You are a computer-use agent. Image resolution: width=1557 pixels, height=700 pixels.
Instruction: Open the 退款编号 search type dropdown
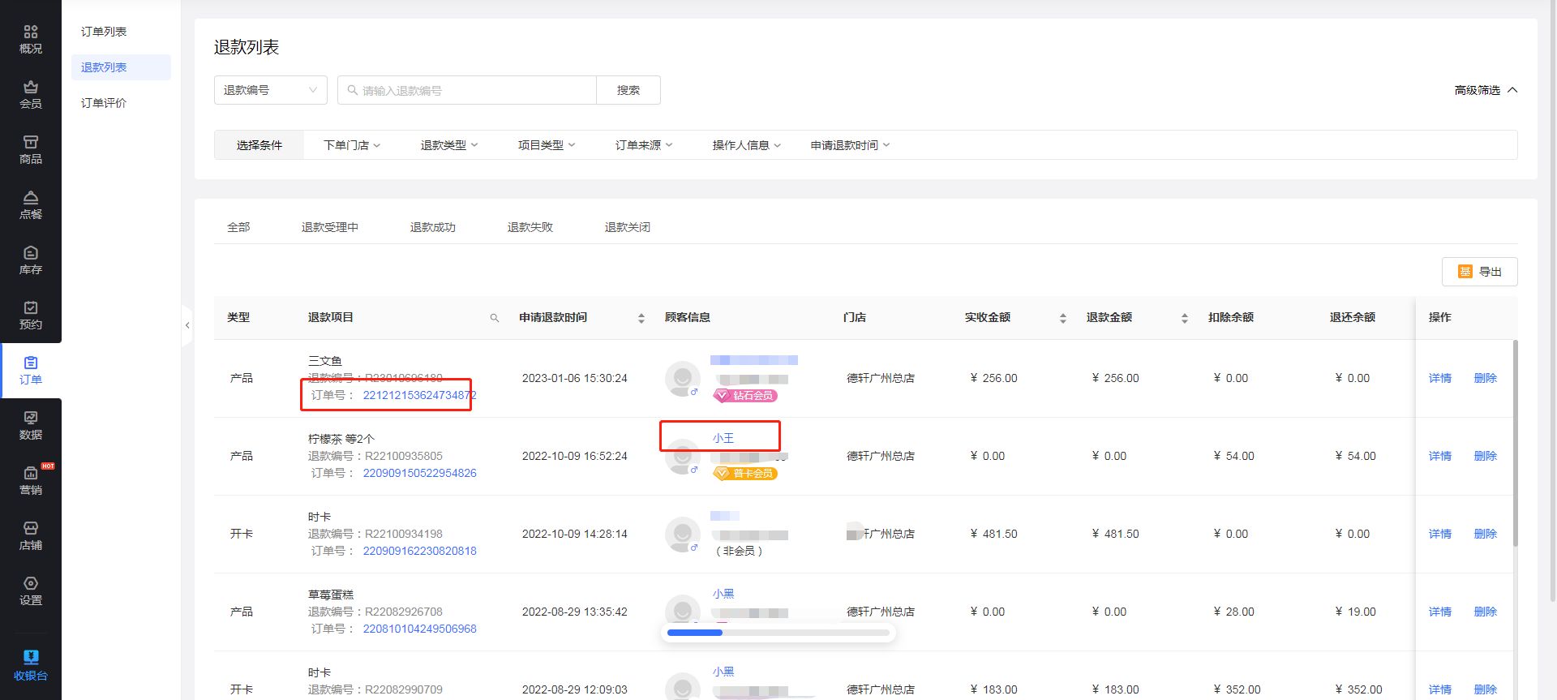coord(270,90)
